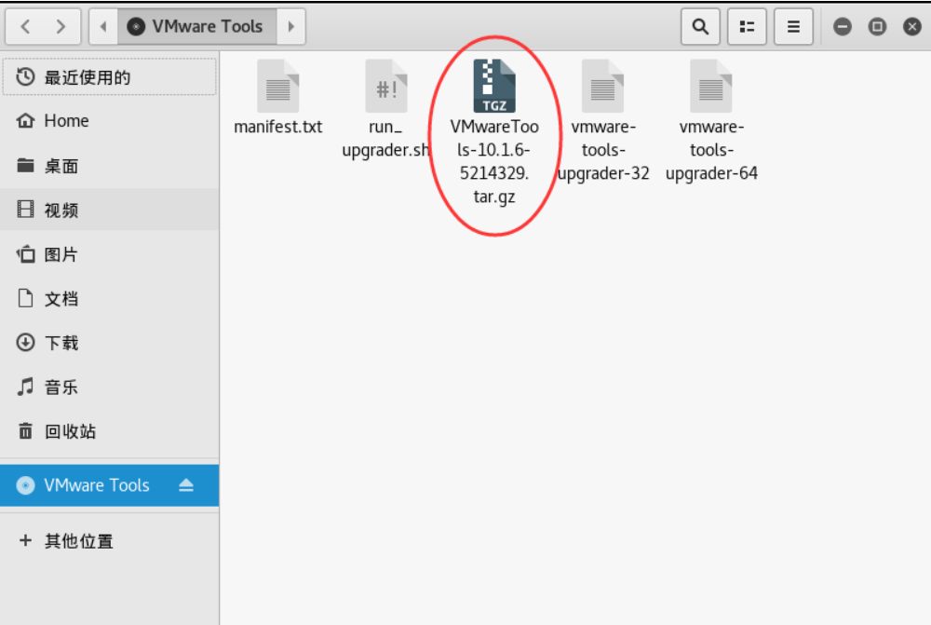Expand the left tab navigation arrow
Image resolution: width=931 pixels, height=625 pixels.
pos(102,26)
